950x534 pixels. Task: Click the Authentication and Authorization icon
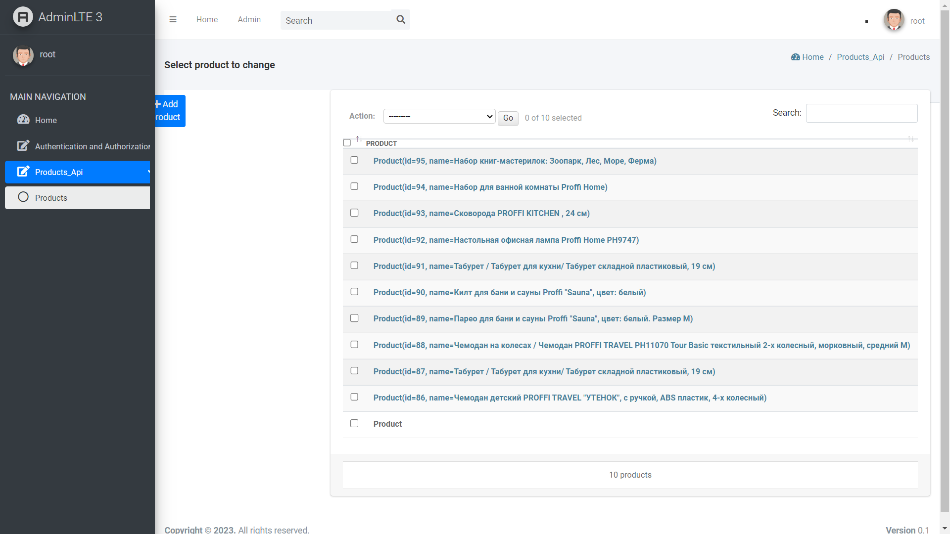point(23,145)
